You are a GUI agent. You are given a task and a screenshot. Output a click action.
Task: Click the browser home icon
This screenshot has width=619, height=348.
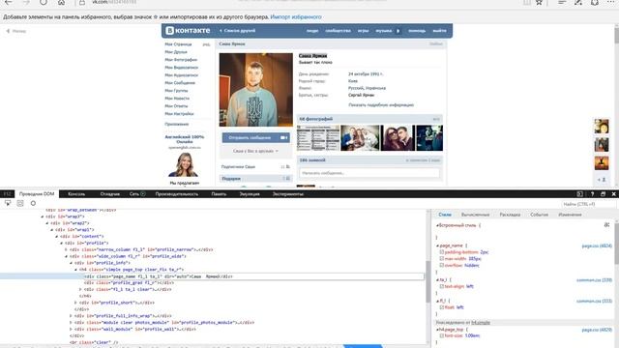click(61, 2)
